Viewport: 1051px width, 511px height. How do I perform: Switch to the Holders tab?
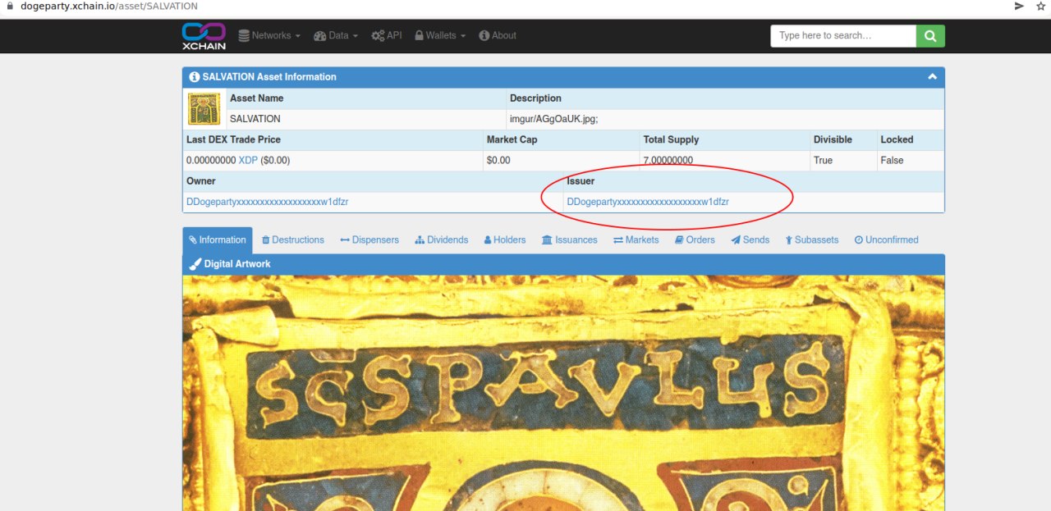coord(505,240)
